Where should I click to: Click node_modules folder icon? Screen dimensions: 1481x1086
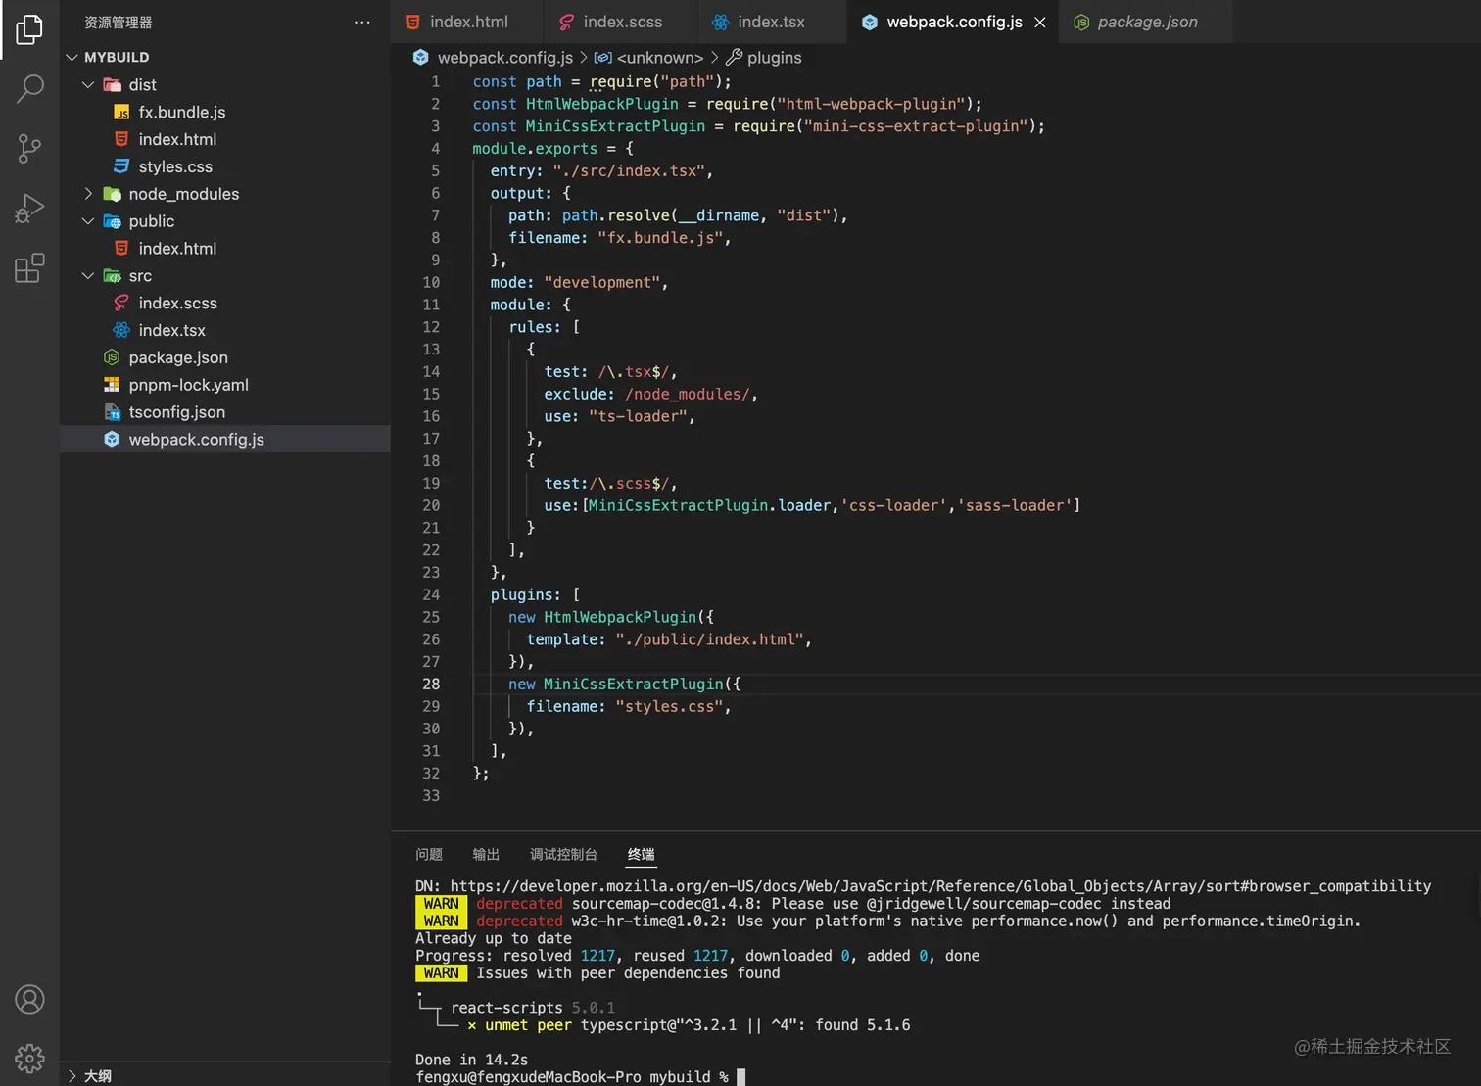pyautogui.click(x=112, y=194)
